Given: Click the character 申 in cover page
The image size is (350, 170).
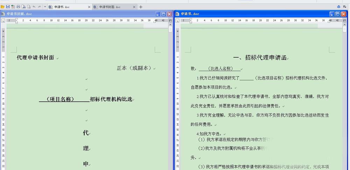Looking at the screenshot, I should click(x=86, y=164).
